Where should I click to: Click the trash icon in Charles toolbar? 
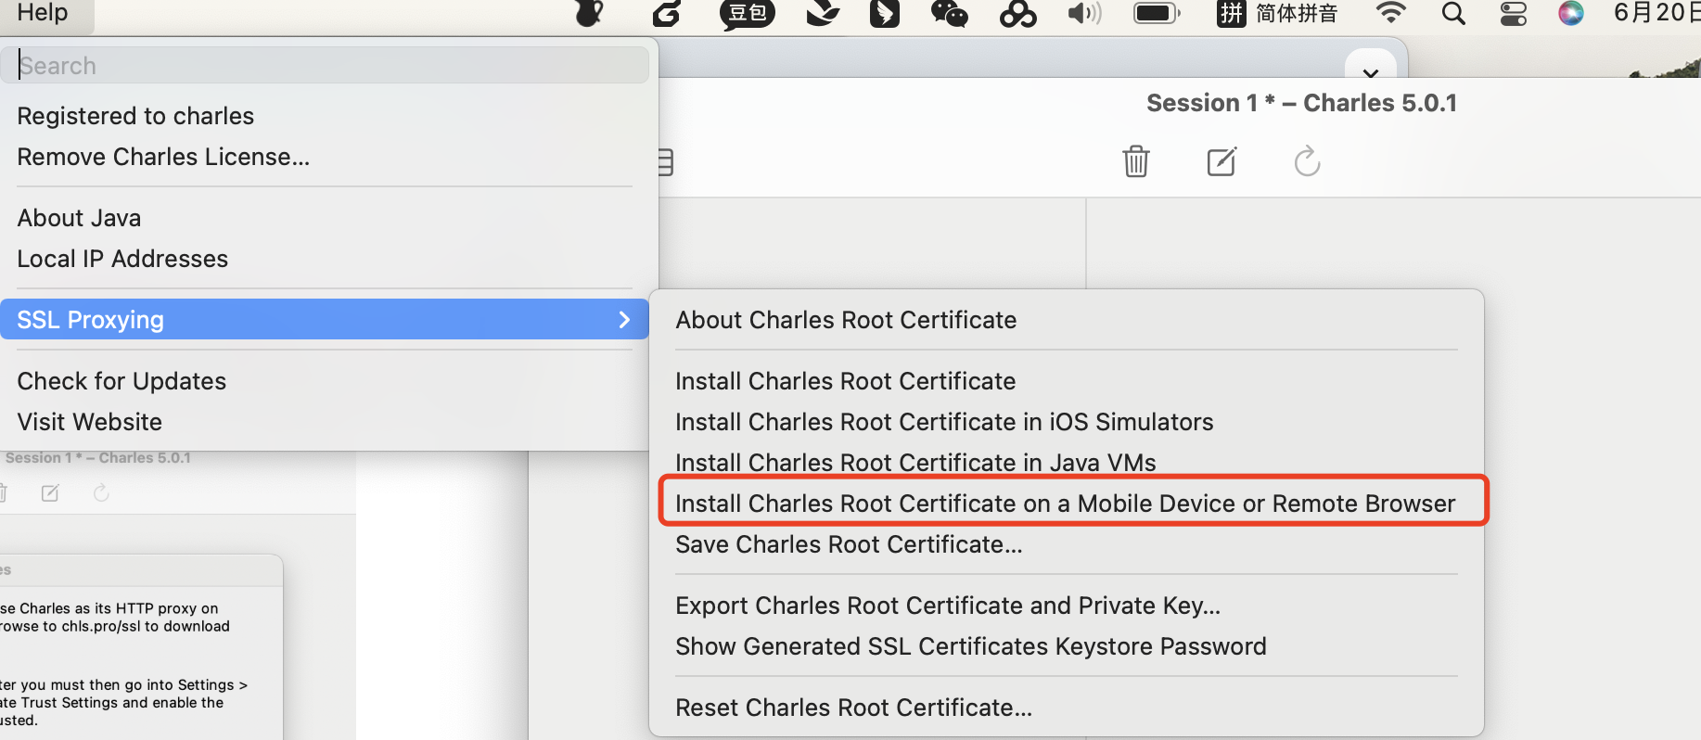[x=1136, y=161]
